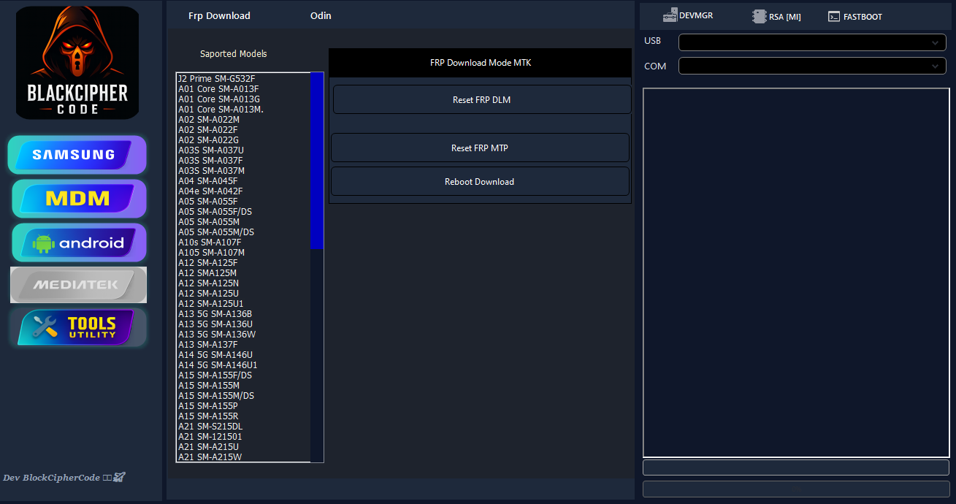Screen dimensions: 956x504
Task: Select A03S SM-A037F model
Action: tap(210, 160)
